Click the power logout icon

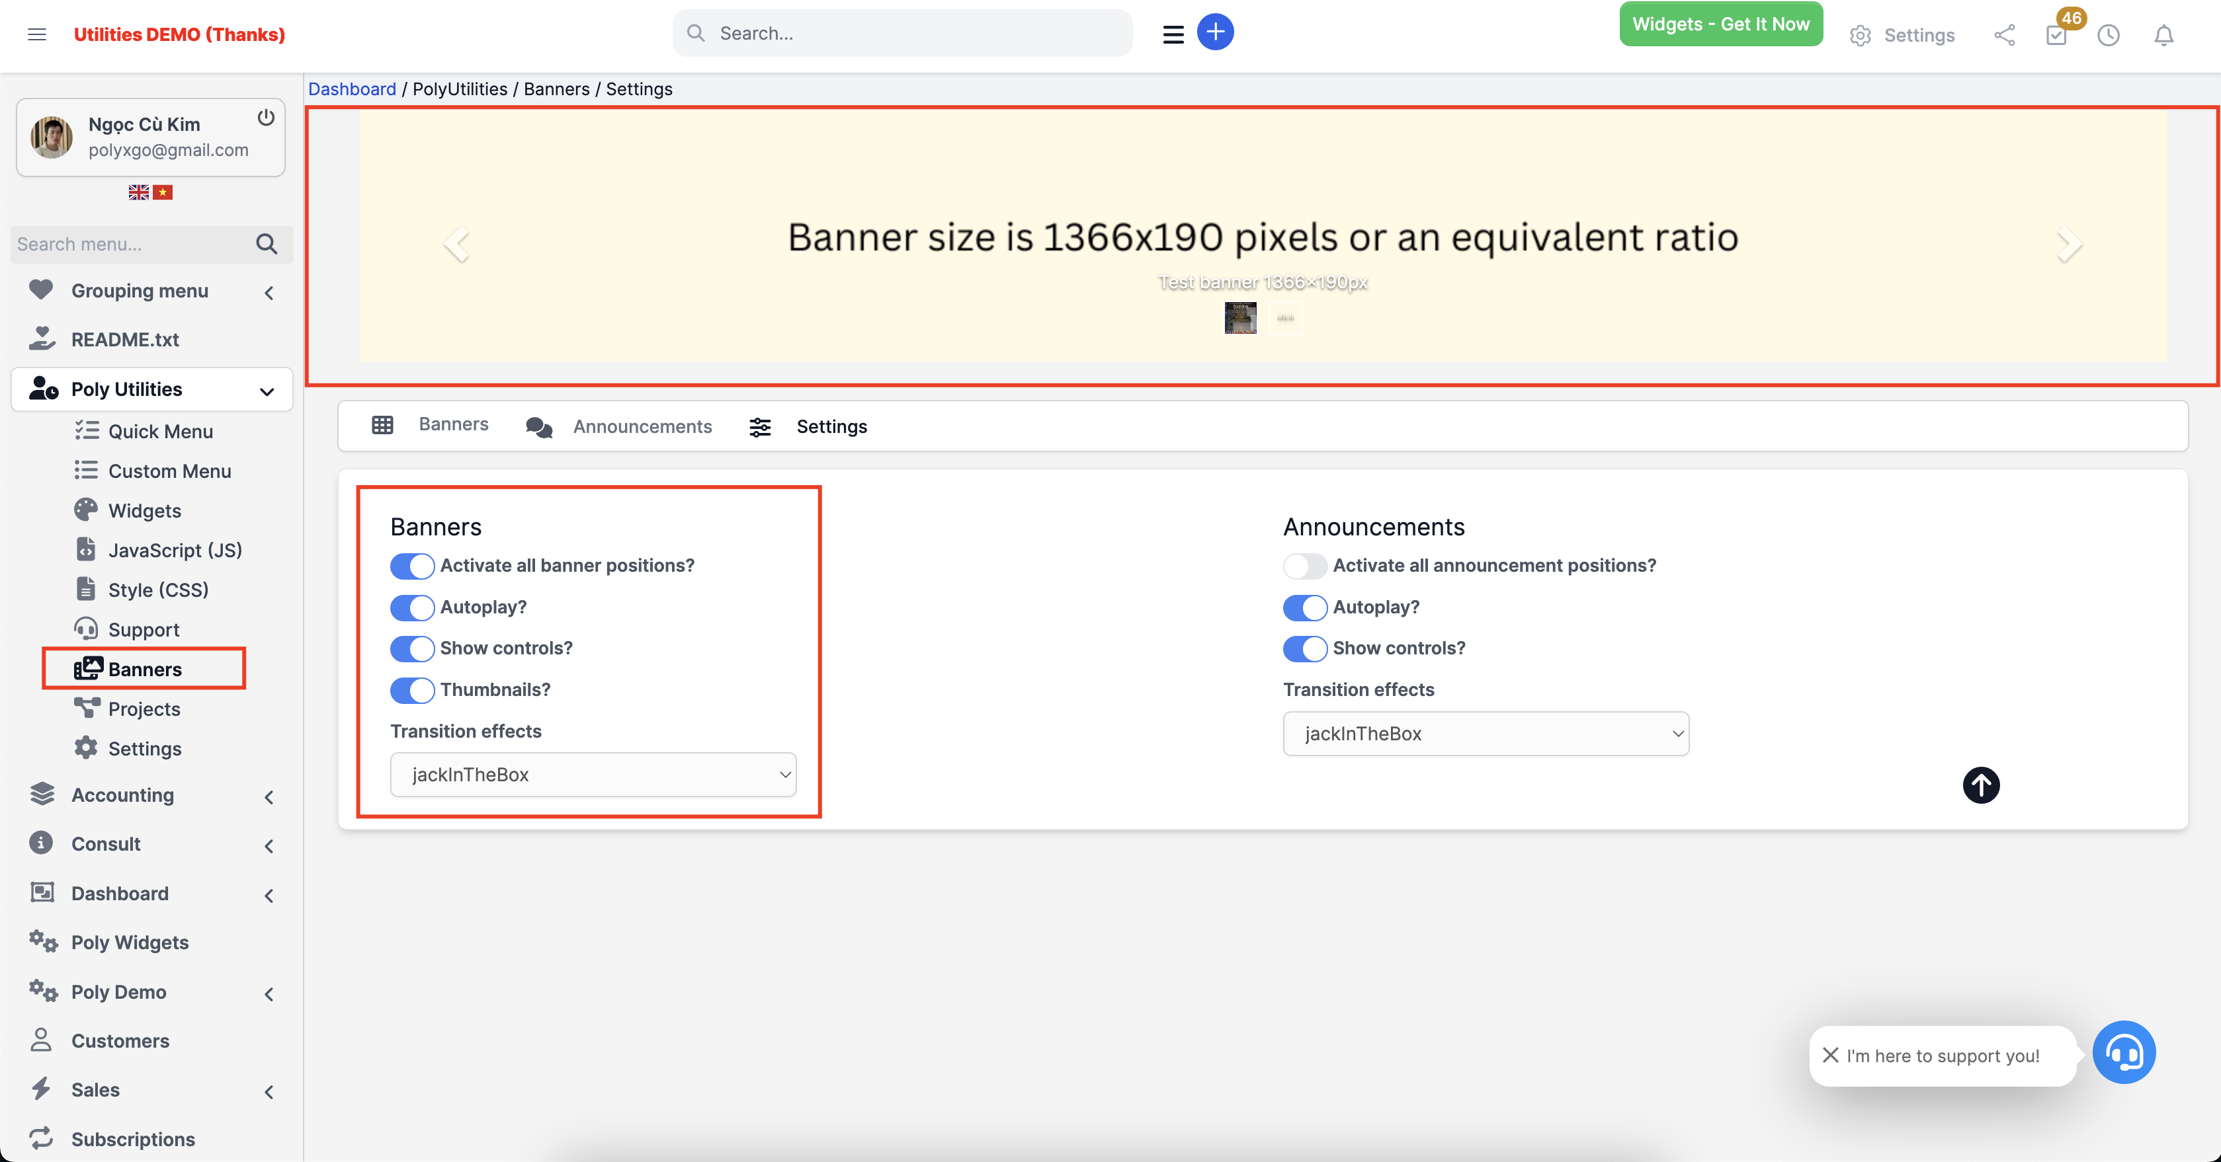click(x=266, y=117)
